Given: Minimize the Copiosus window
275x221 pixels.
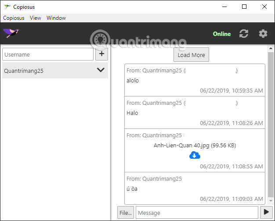Looking at the screenshot, I should point(224,7).
